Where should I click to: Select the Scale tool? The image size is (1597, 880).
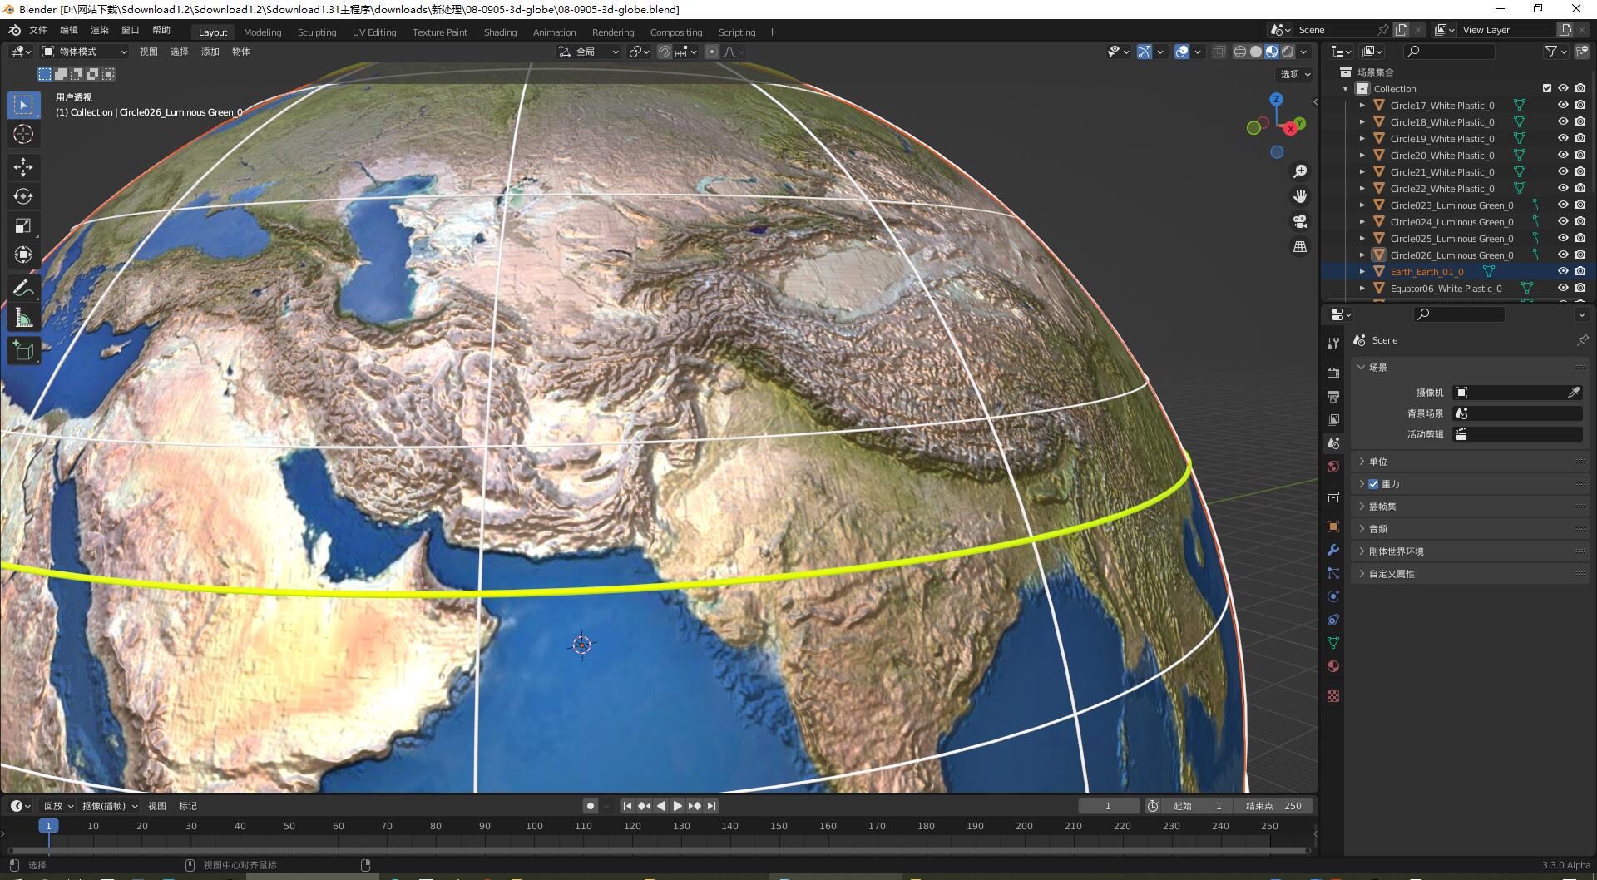(23, 225)
